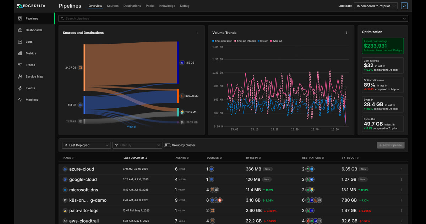Image resolution: width=426 pixels, height=224 pixels.
Task: Click Bytes in (7d prior) legend swatch
Action: click(x=213, y=41)
